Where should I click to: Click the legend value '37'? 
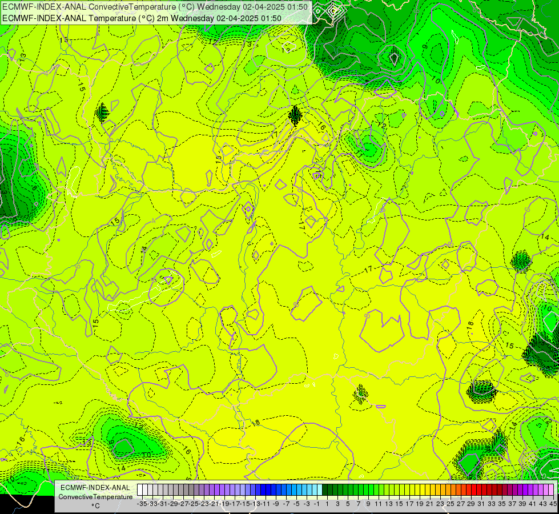coord(512,504)
